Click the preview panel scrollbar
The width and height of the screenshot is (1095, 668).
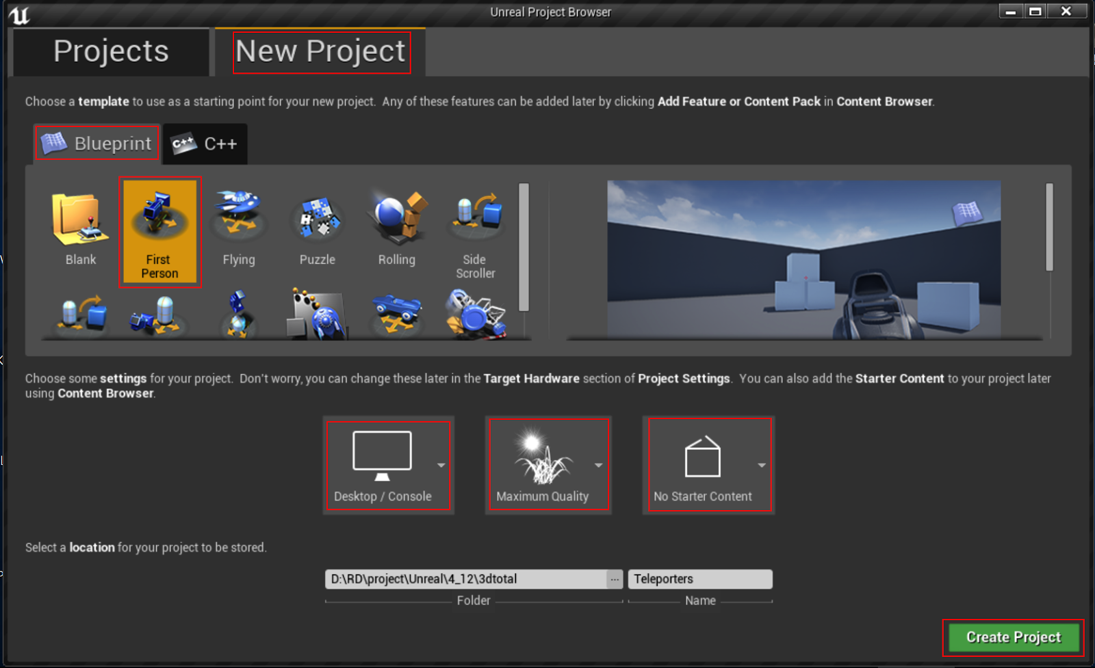pos(1049,227)
